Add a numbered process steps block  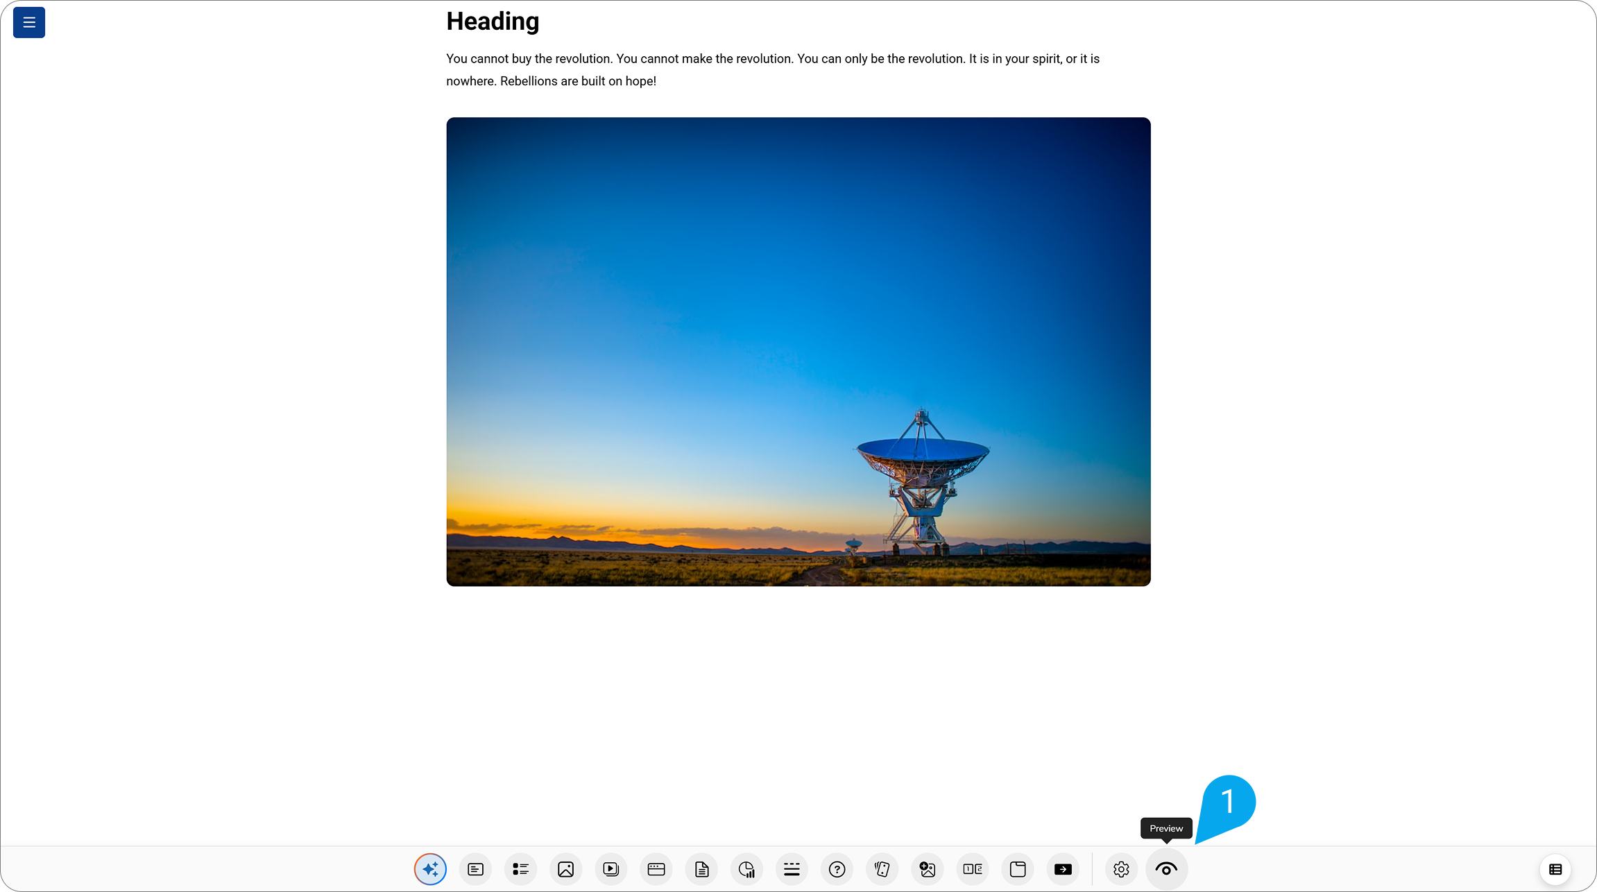coord(973,869)
